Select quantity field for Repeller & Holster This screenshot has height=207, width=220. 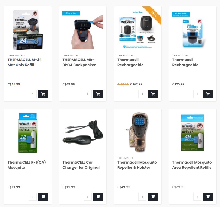pyautogui.click(x=142, y=197)
